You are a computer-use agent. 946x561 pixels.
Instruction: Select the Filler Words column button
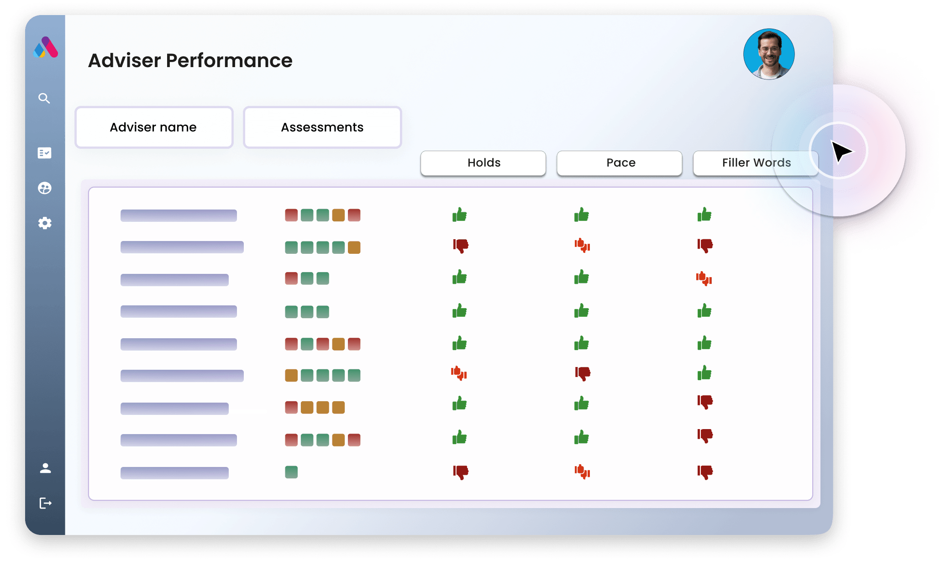pyautogui.click(x=756, y=163)
